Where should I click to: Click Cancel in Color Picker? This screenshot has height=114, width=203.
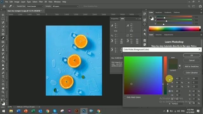click(x=192, y=60)
